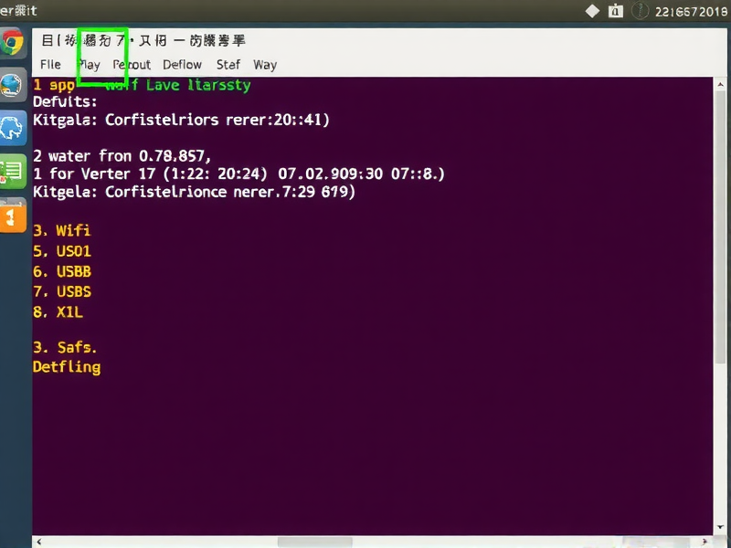731x548 pixels.
Task: Open the package indicator in the top bar
Action: click(615, 11)
